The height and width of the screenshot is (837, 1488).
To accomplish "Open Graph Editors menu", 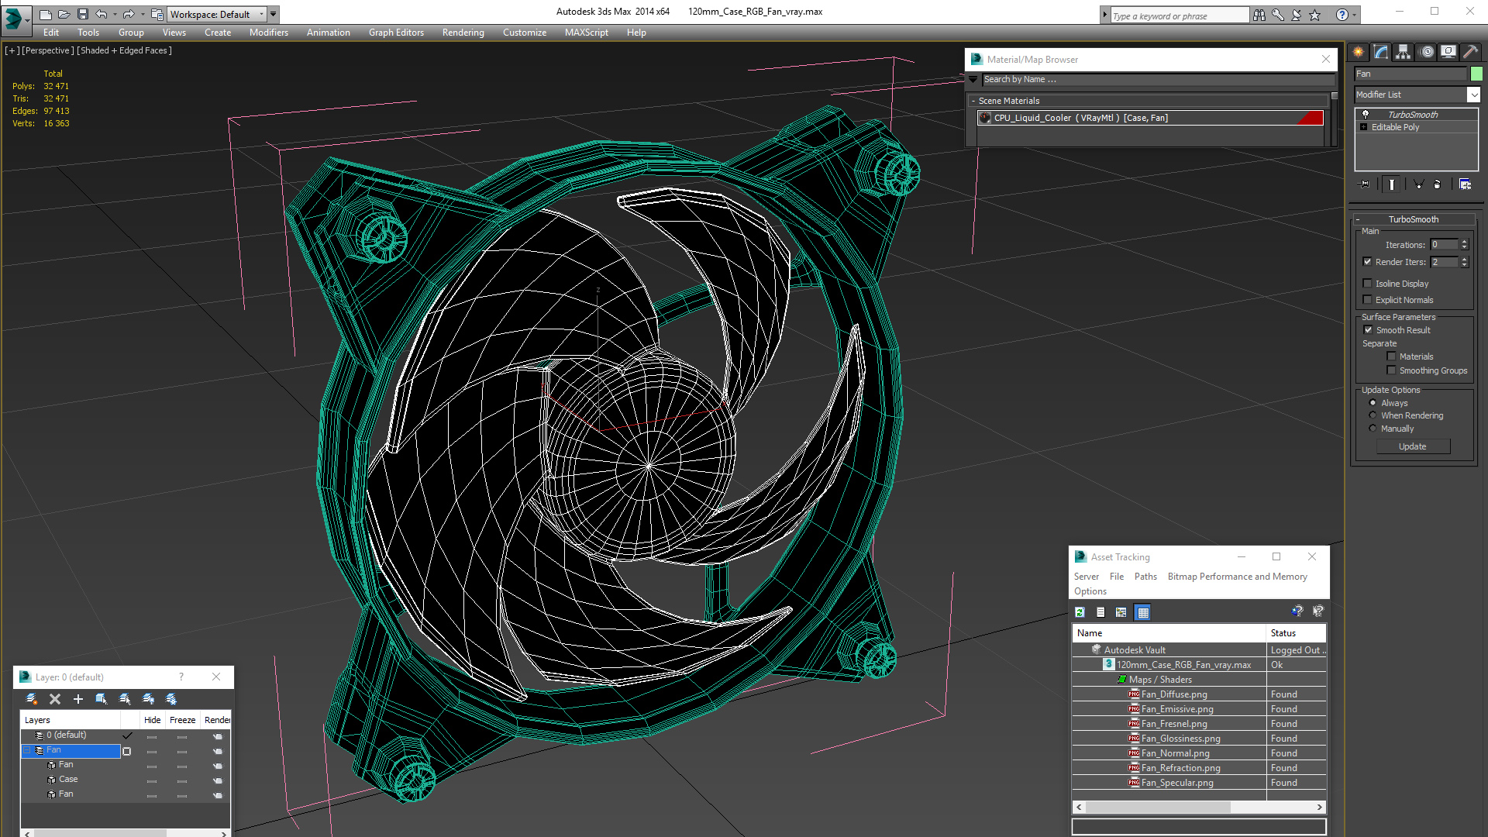I will point(396,33).
